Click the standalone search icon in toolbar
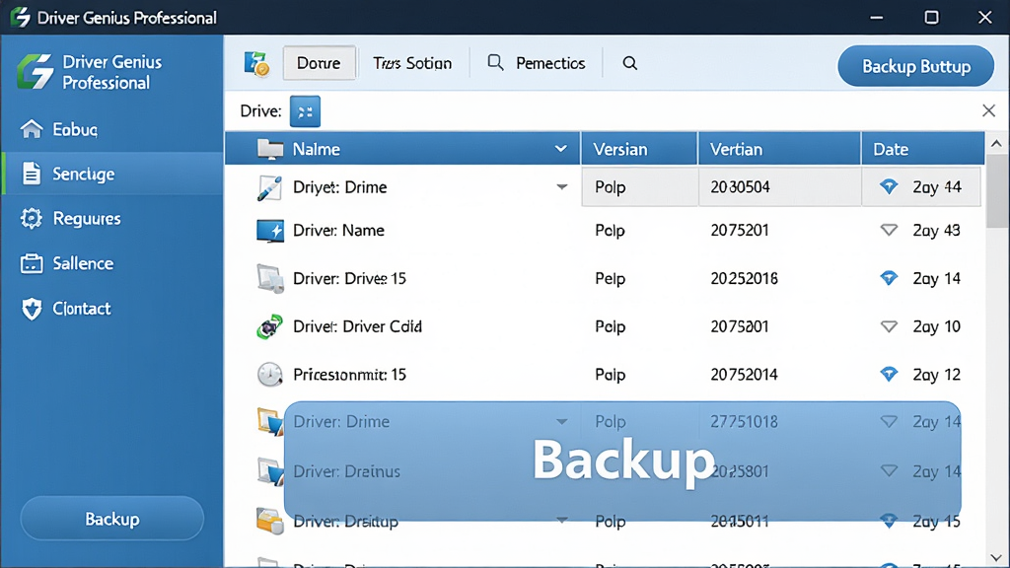Image resolution: width=1010 pixels, height=568 pixels. 629,62
